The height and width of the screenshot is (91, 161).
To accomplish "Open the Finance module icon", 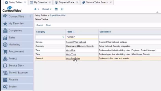I will point(5,80).
